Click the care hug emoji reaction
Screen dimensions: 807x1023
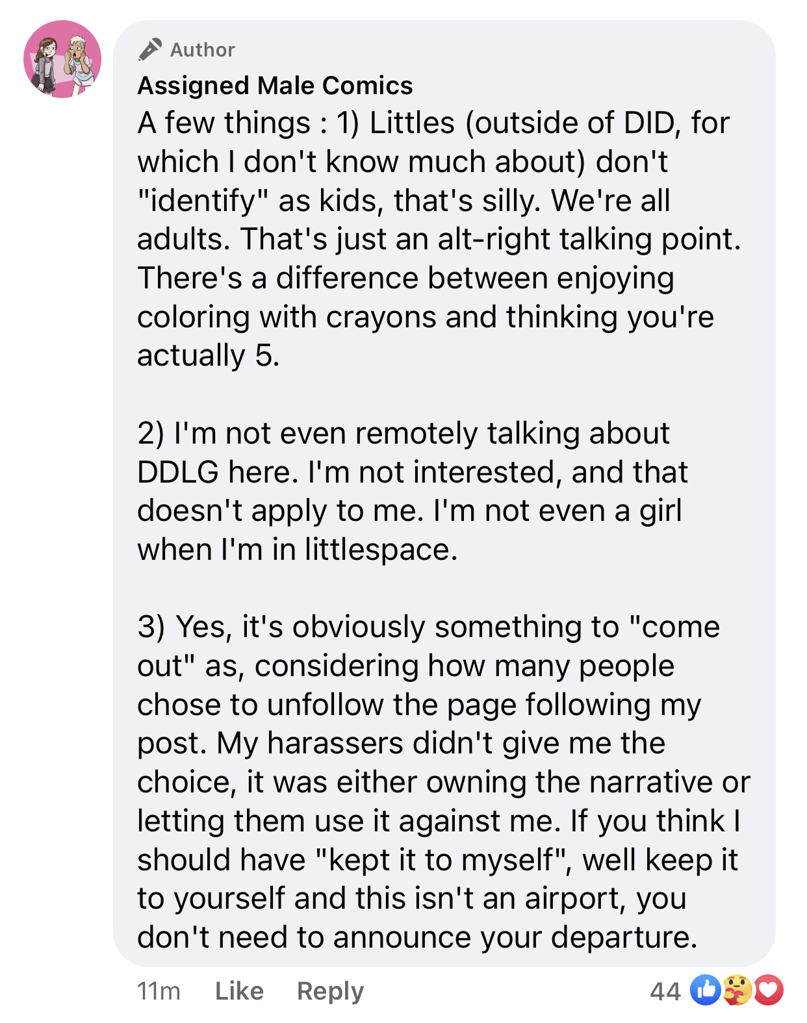click(x=737, y=990)
